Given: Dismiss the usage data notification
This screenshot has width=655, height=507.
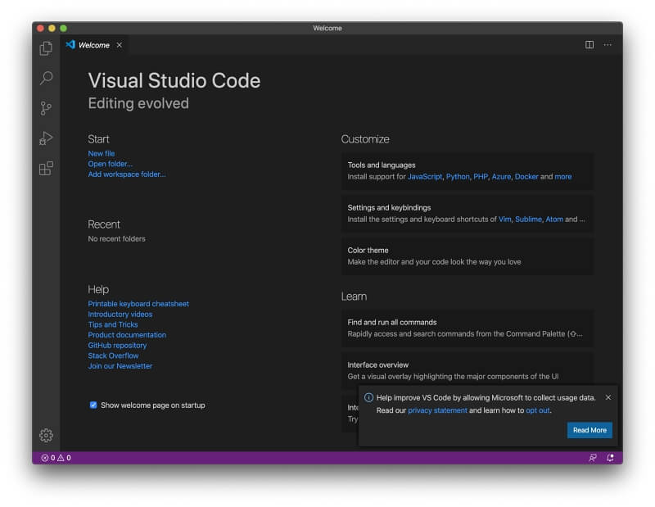Looking at the screenshot, I should point(608,397).
